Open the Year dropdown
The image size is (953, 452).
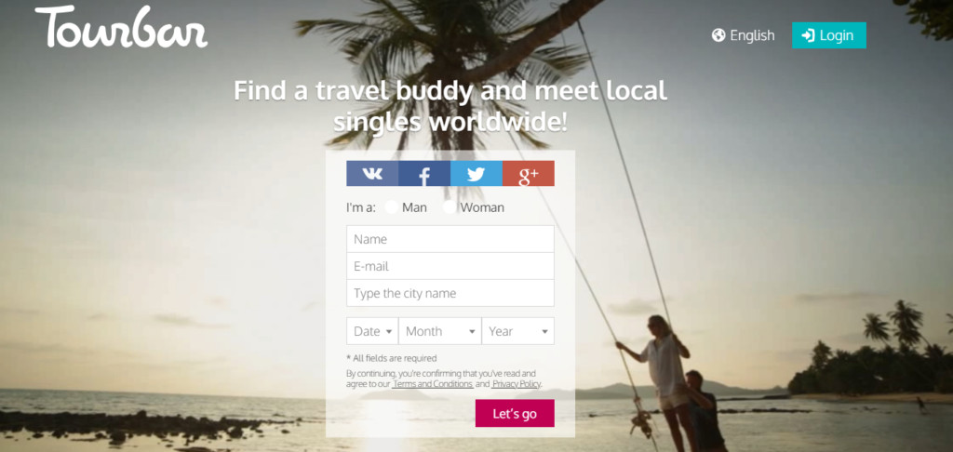(517, 331)
